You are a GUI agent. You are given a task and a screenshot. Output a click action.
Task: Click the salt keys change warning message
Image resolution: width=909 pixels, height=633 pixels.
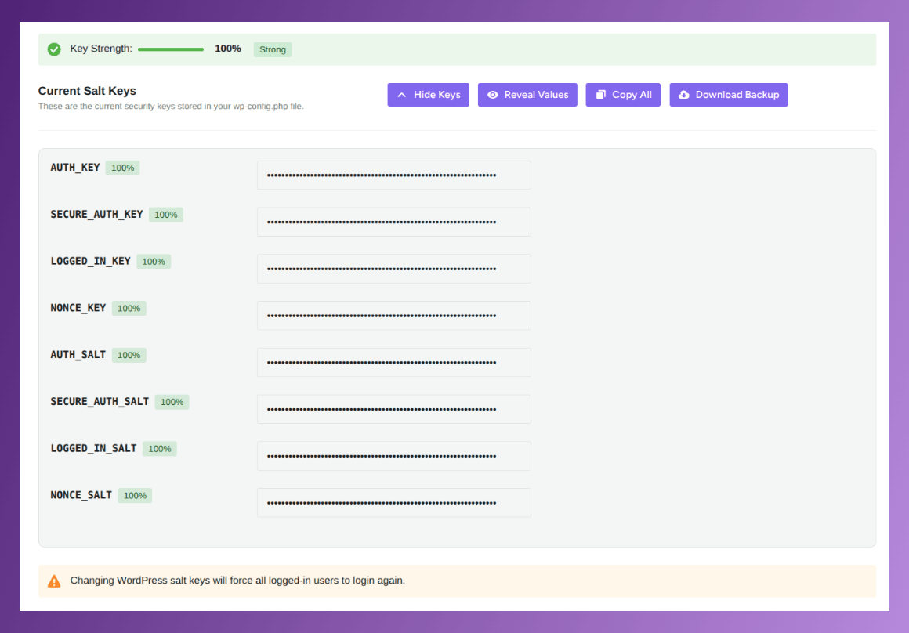[x=237, y=581]
